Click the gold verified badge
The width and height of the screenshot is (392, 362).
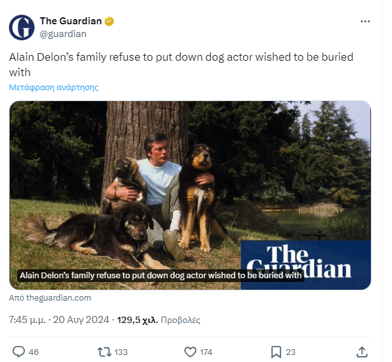110,22
